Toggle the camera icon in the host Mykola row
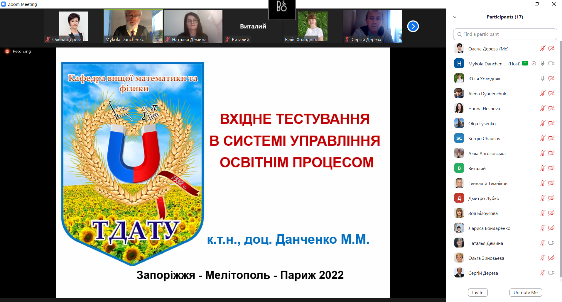 (551, 64)
